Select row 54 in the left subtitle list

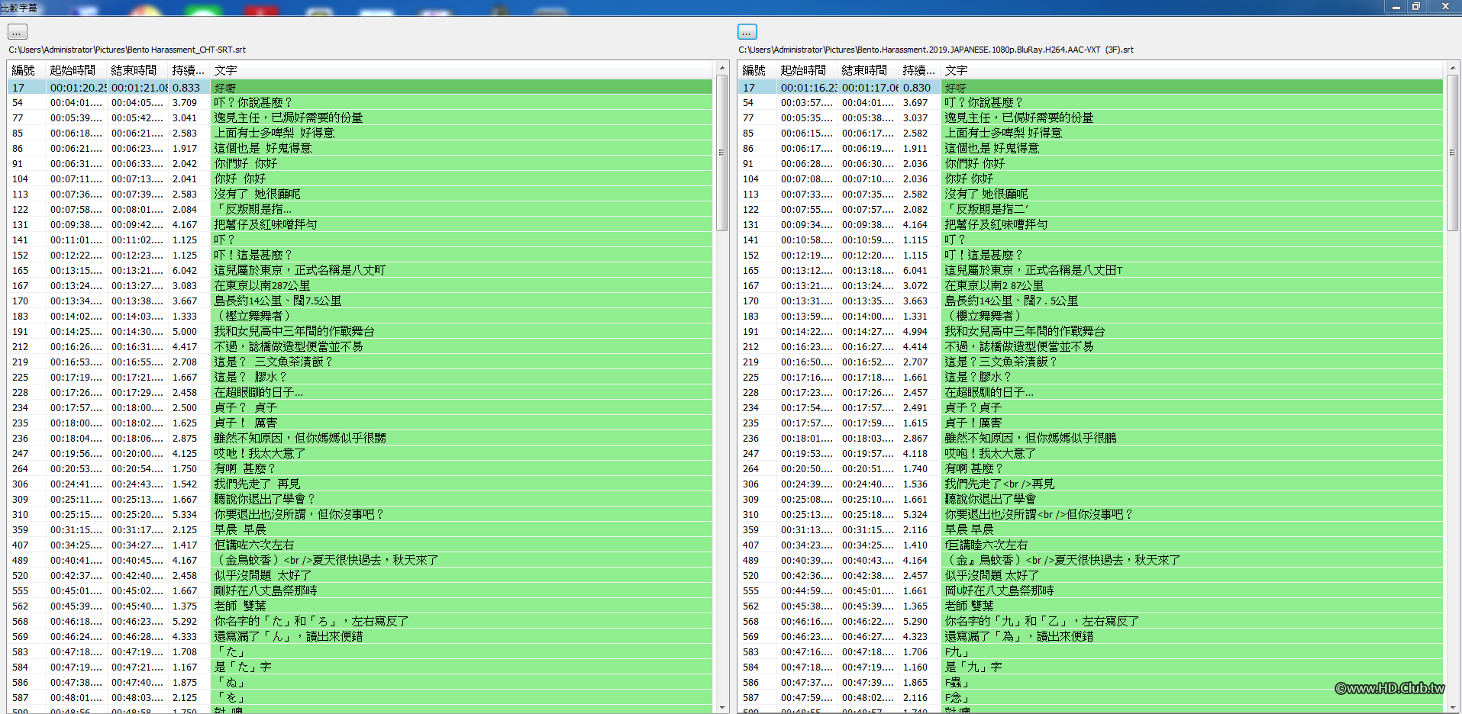click(x=360, y=103)
